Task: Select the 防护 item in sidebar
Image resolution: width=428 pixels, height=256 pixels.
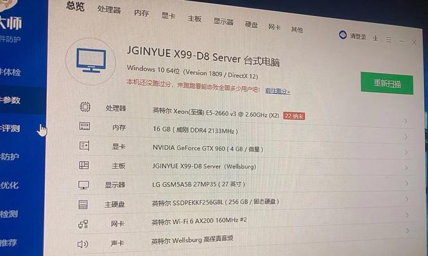Action: (x=9, y=157)
